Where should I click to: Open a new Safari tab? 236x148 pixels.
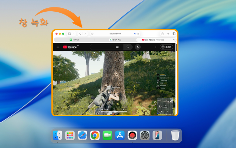pyautogui.click(x=168, y=34)
